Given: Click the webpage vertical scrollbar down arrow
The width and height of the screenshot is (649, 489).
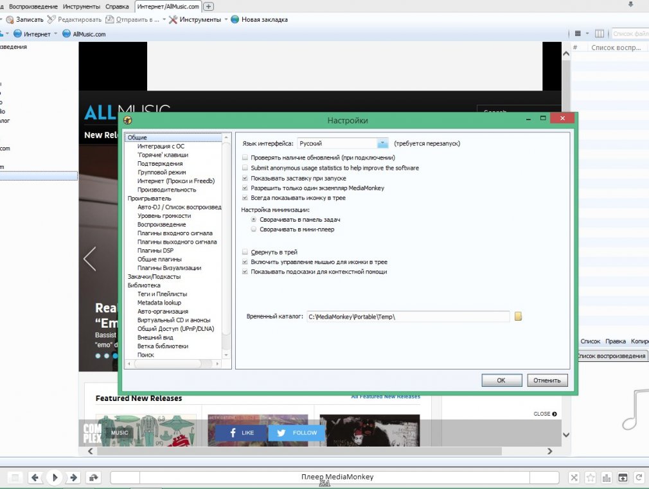Looking at the screenshot, I should click(566, 435).
